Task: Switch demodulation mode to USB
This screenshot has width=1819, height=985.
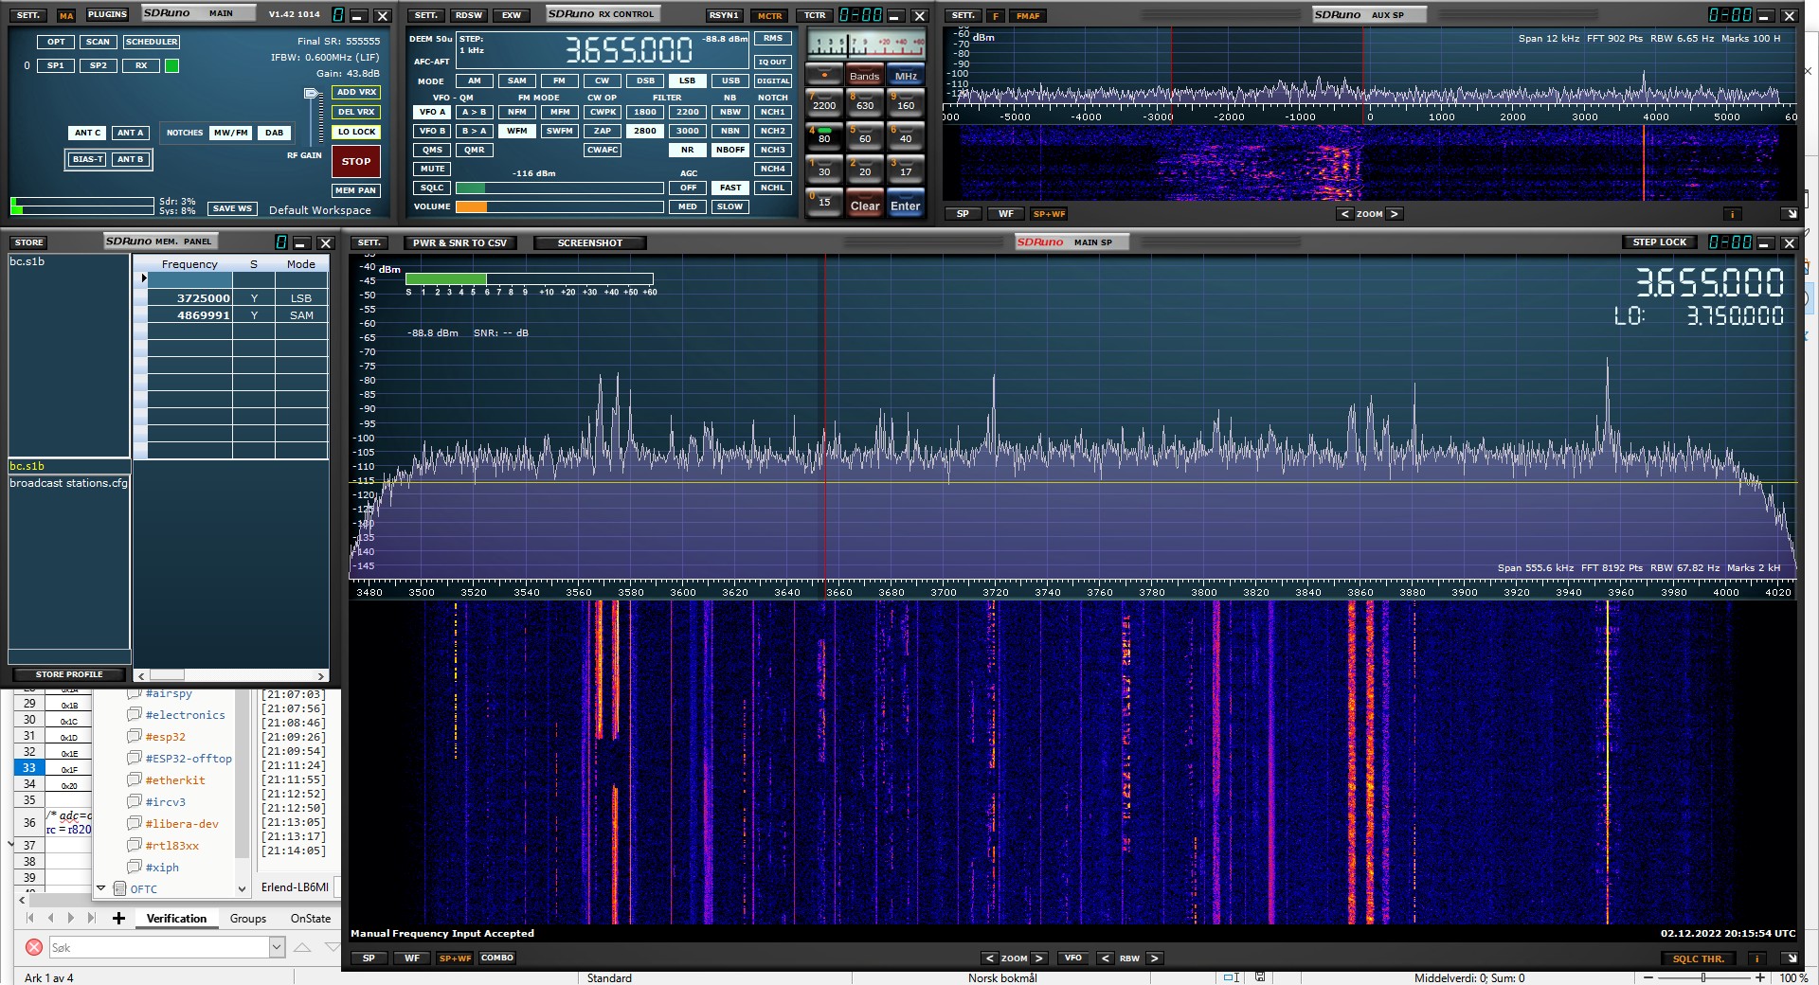Action: (730, 81)
